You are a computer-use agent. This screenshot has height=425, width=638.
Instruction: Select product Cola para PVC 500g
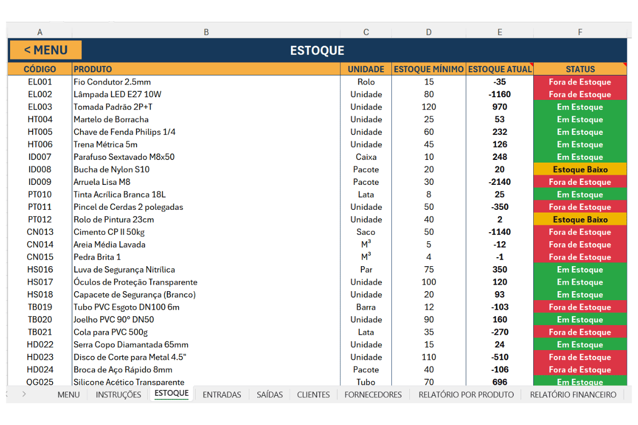click(111, 332)
